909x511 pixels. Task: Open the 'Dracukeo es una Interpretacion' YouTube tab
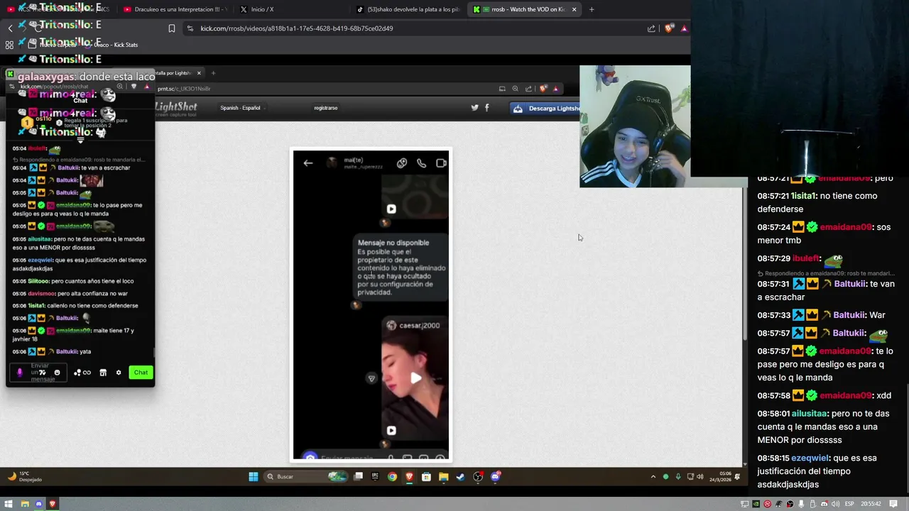click(174, 9)
